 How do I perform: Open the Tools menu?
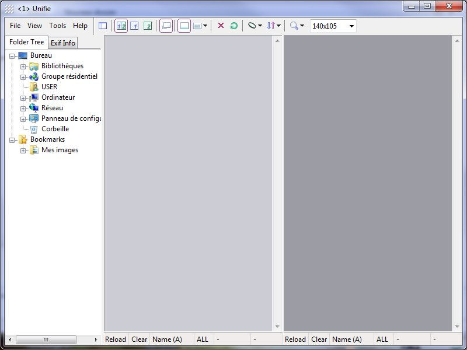point(57,26)
